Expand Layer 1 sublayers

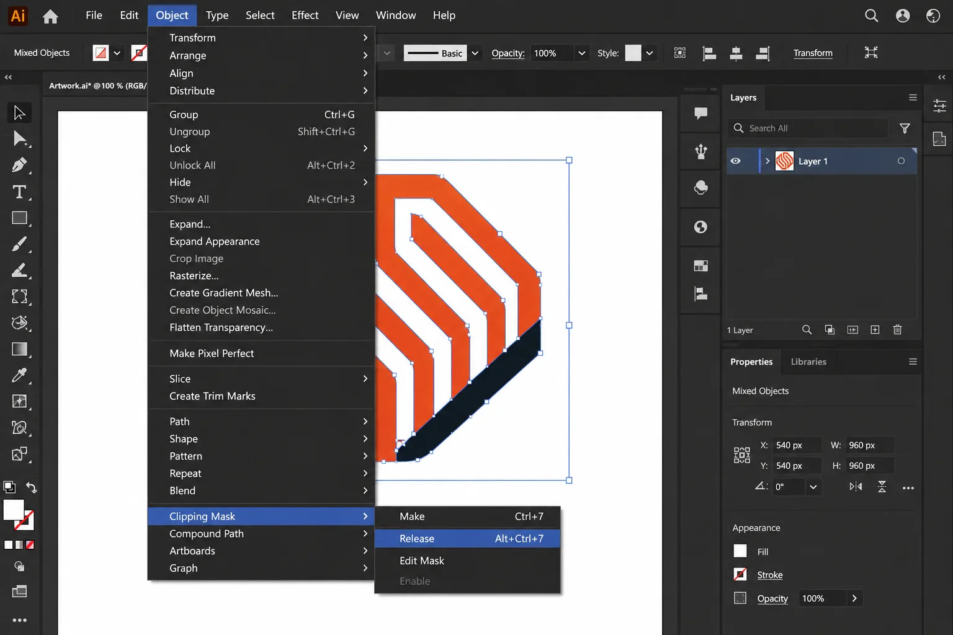[767, 161]
